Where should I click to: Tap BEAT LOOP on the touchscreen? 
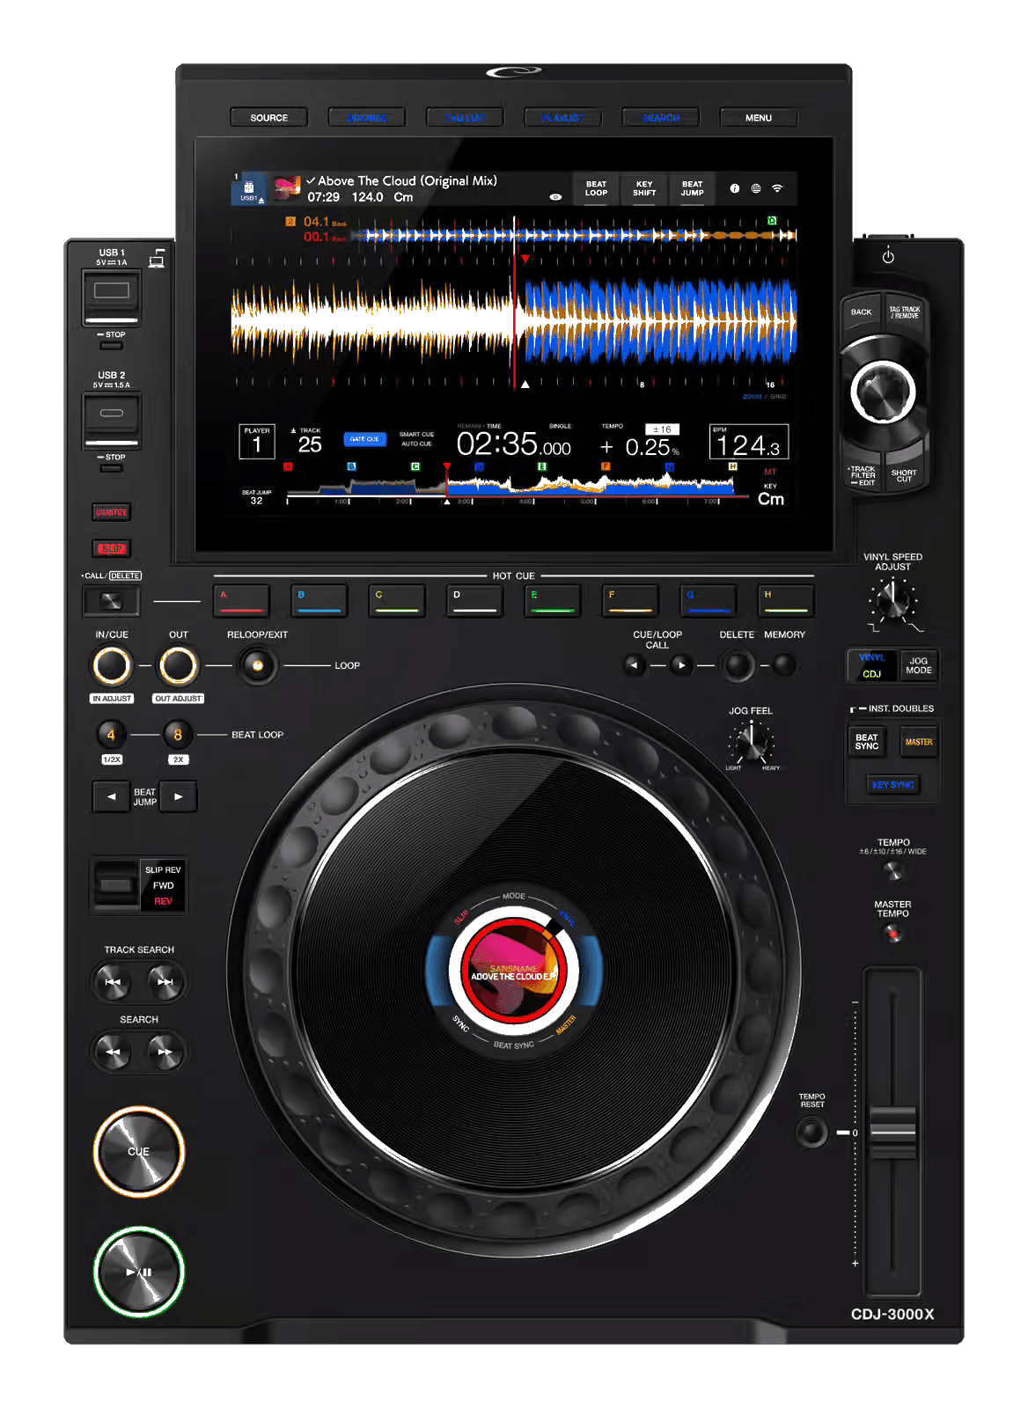click(x=597, y=189)
